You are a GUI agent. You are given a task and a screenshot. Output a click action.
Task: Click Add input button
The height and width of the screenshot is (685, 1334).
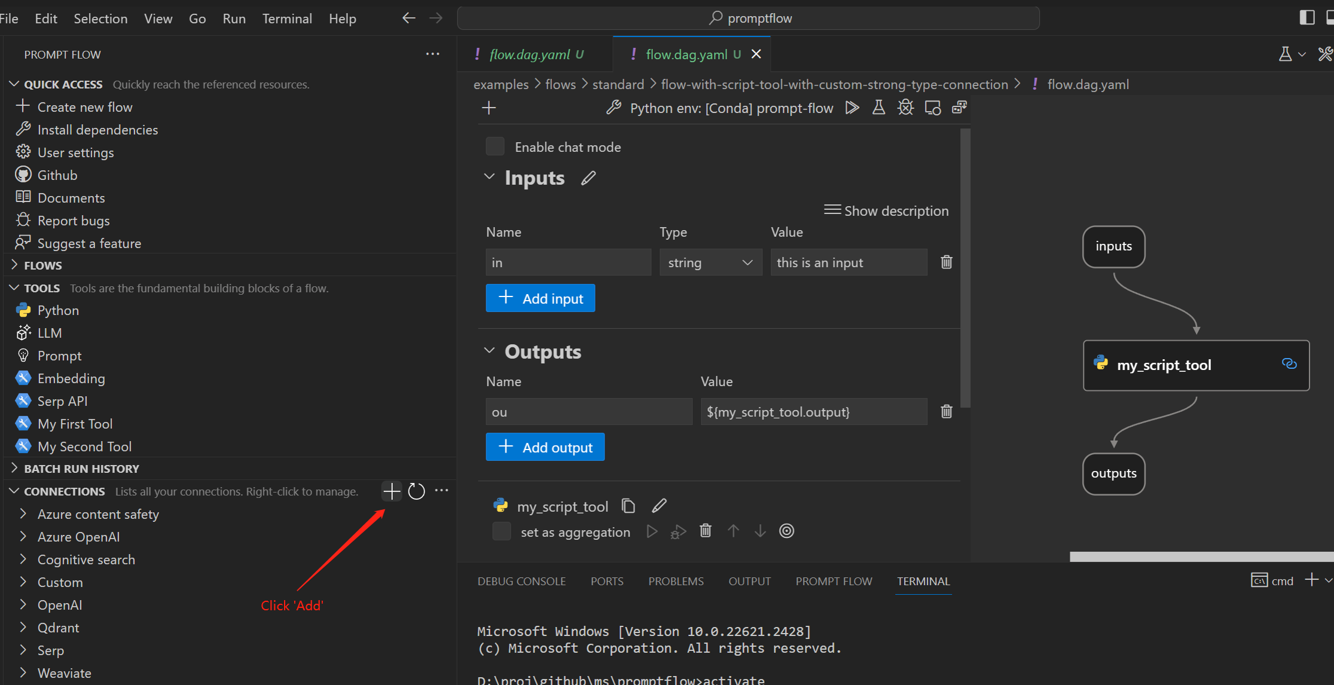(x=540, y=299)
